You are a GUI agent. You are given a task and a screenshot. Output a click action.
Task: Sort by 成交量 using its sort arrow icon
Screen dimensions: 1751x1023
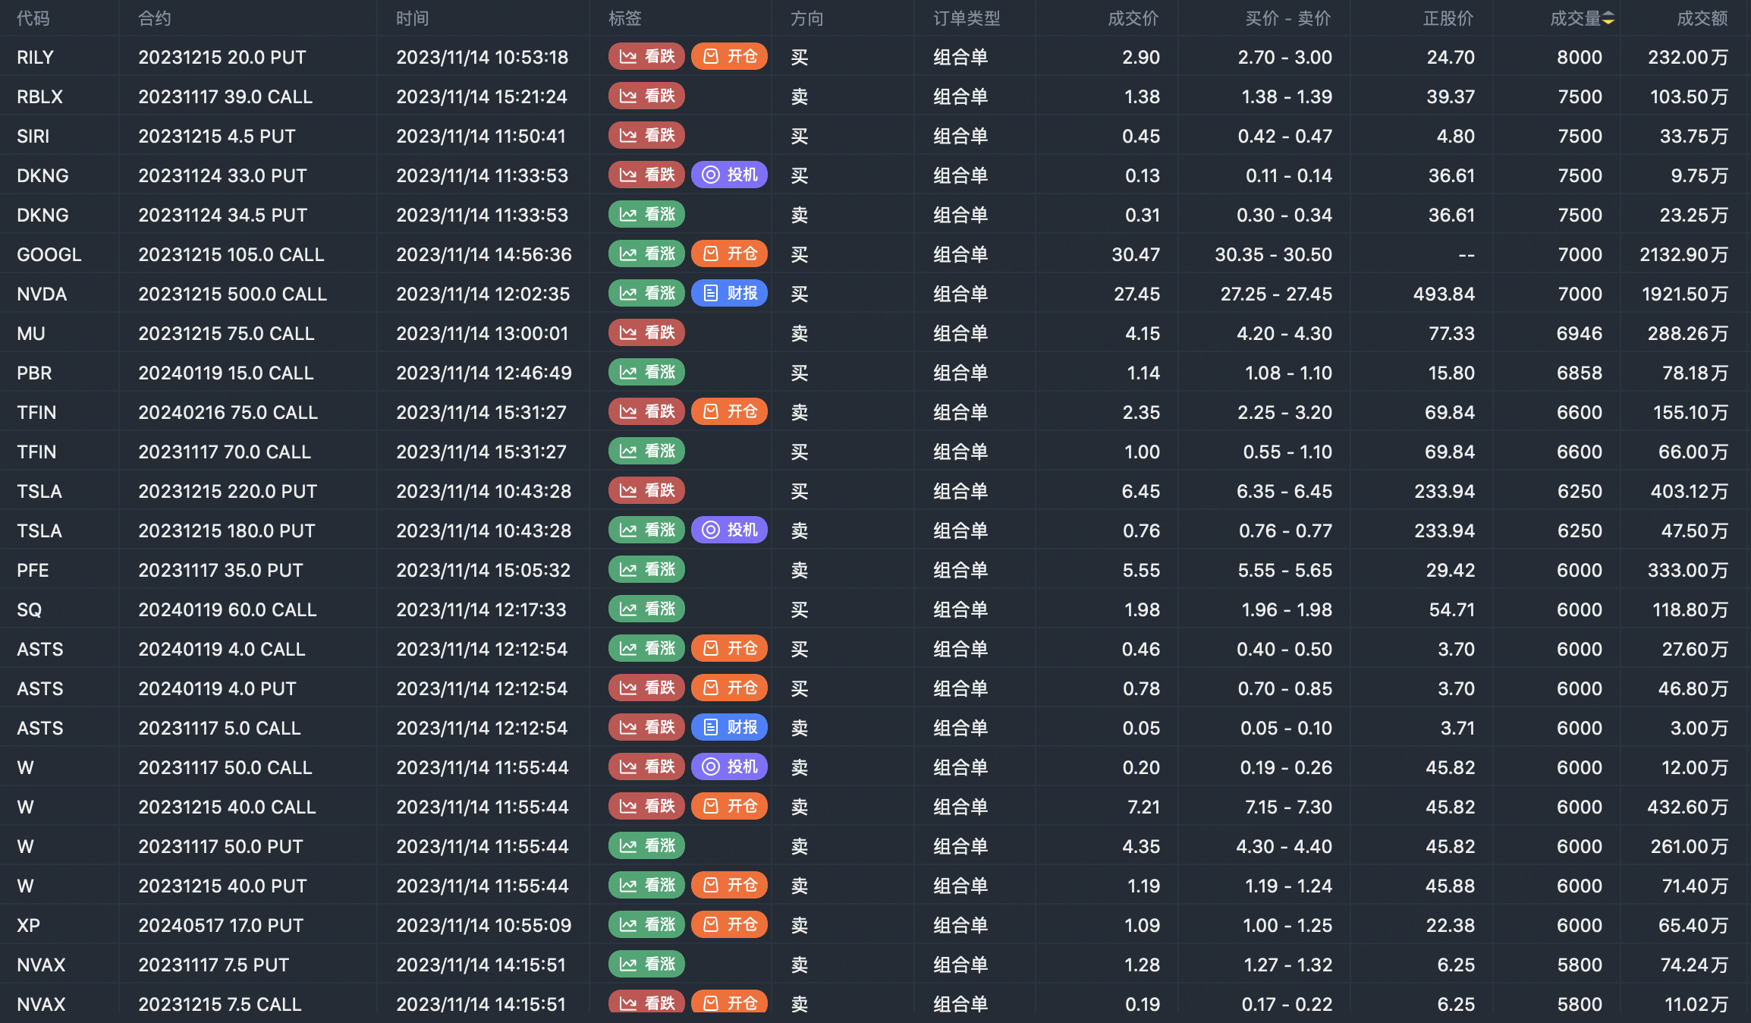[1608, 18]
